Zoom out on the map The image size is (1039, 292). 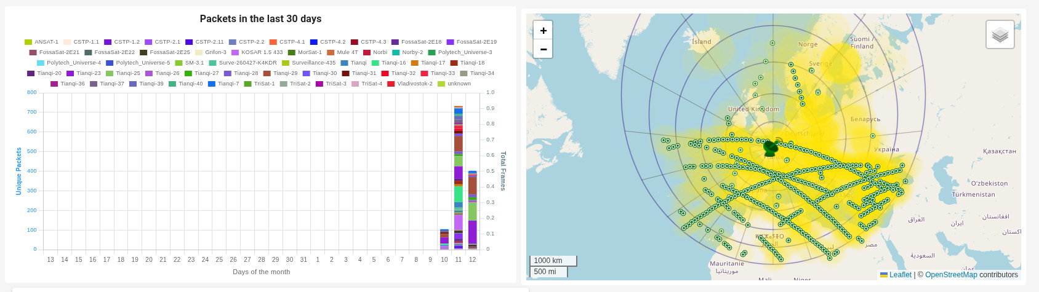pyautogui.click(x=543, y=49)
